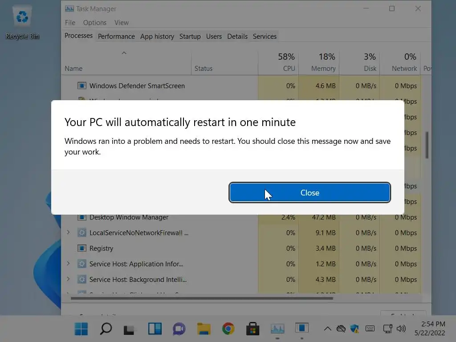Screen dimensions: 456x342
Task: Sort by the Disk column header
Action: [x=359, y=62]
